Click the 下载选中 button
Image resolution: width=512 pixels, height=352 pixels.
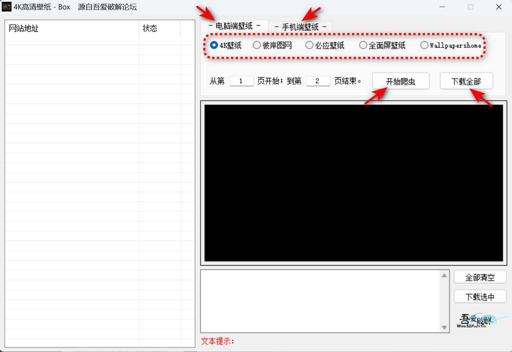tap(480, 297)
